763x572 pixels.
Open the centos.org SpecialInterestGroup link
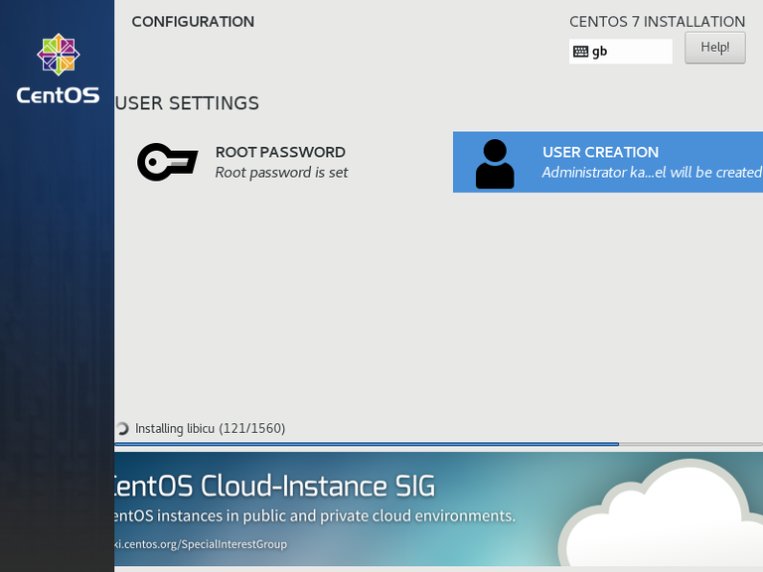pos(201,544)
